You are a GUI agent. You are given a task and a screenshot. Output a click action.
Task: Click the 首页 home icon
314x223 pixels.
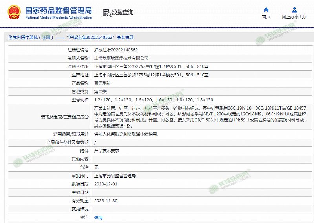[x=266, y=10]
